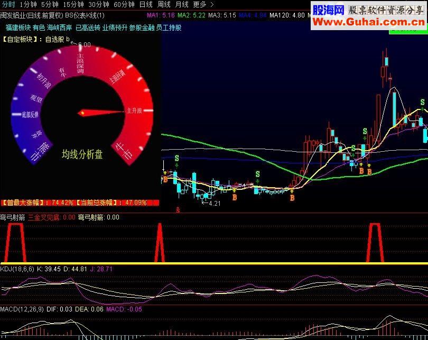Click the J: 28.71 value

coord(101,269)
